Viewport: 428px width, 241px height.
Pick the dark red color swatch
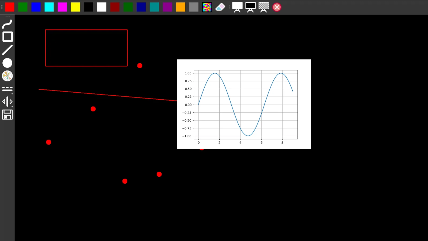point(115,7)
